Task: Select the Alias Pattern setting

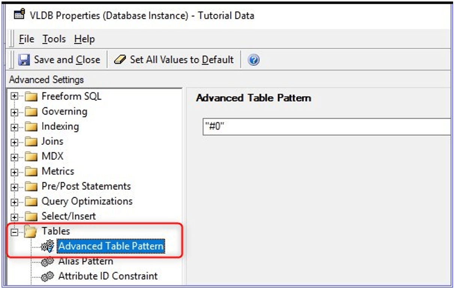Action: coord(86,262)
